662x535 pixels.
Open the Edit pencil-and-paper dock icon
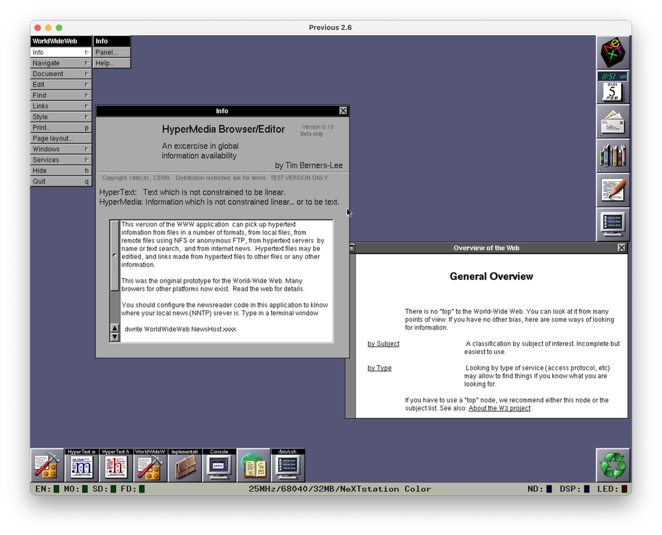click(613, 191)
